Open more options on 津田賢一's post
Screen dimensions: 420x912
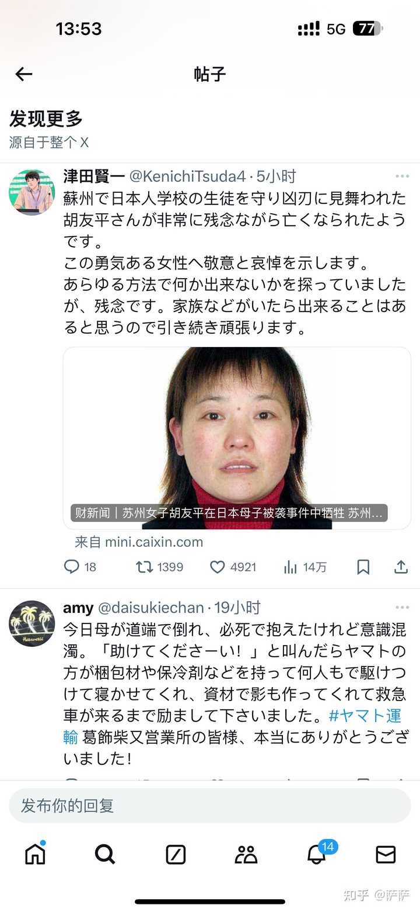(402, 176)
